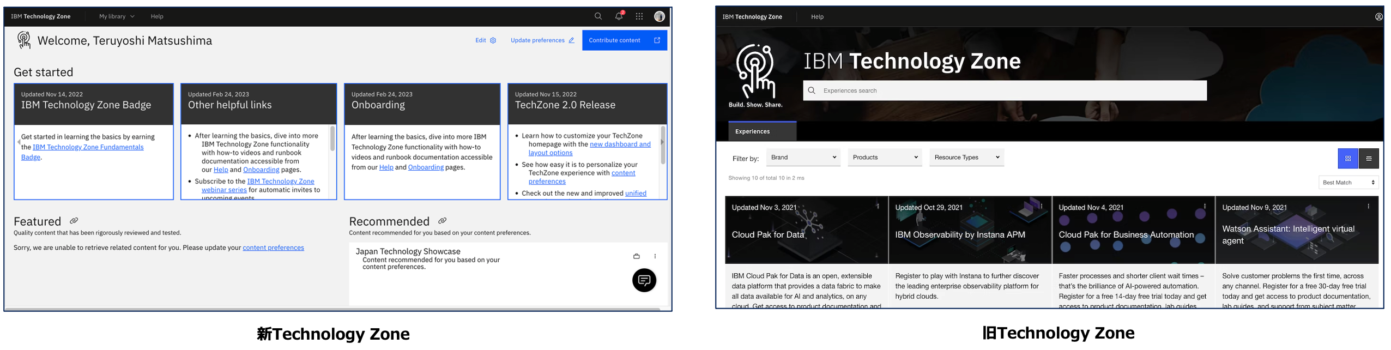Click the Onboarding card title header
This screenshot has height=350, width=1391.
(x=422, y=104)
